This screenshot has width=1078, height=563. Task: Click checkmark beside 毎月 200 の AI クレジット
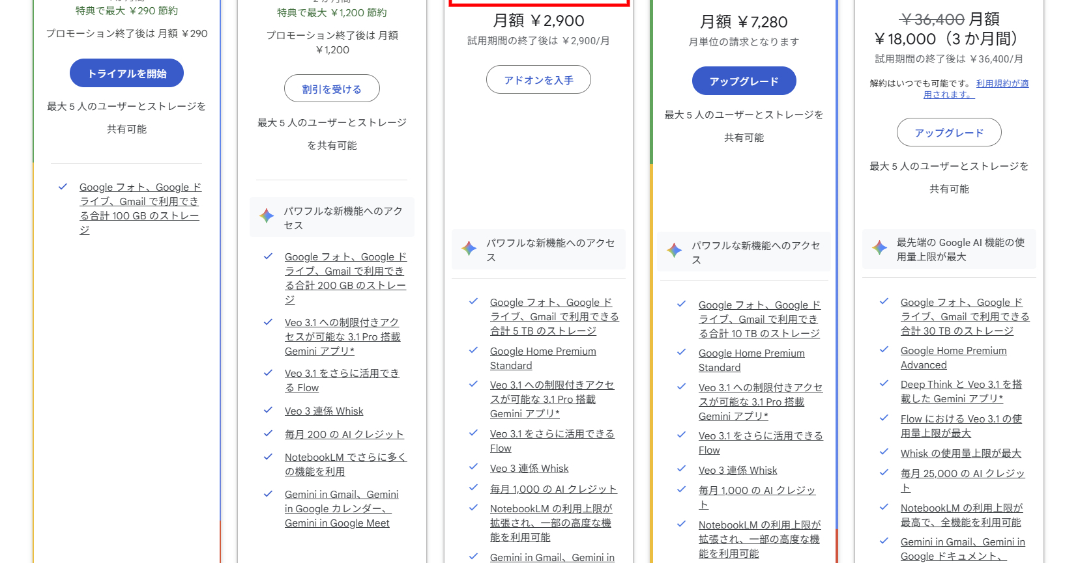tap(268, 433)
